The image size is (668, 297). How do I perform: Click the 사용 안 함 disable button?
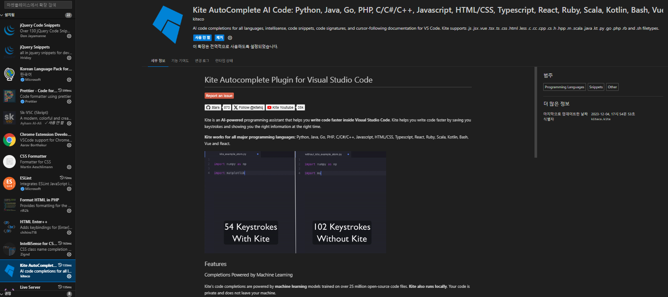[202, 38]
